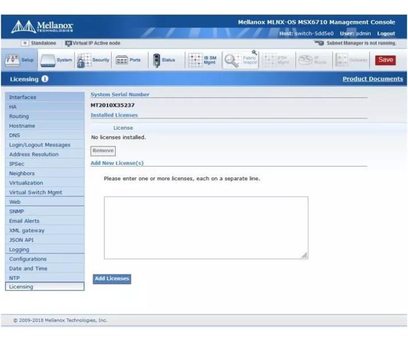Click inside the license entry text area
The image size is (408, 340).
206,228
